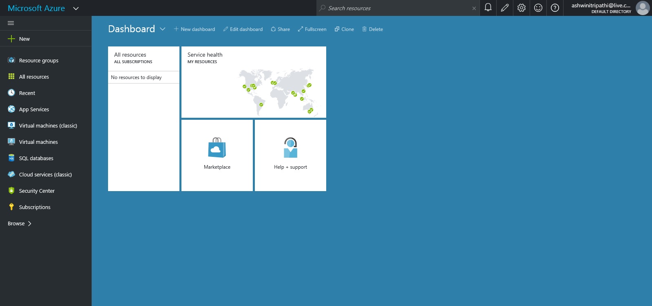Open the SQL databases cylinder icon
652x306 pixels.
[x=11, y=158]
